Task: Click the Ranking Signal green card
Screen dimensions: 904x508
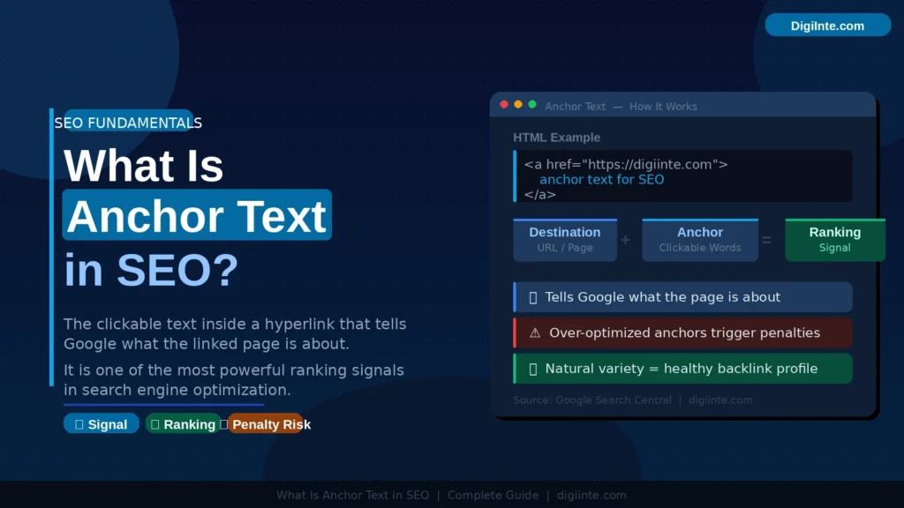Action: [835, 240]
